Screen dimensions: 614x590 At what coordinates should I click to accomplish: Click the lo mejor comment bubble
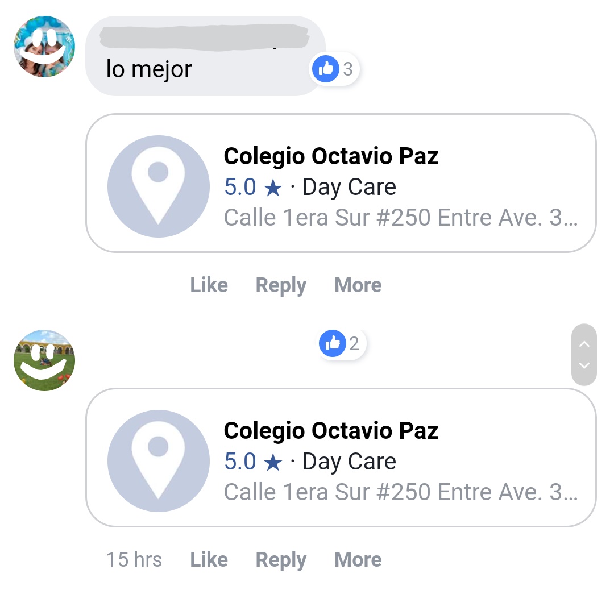tap(206, 56)
